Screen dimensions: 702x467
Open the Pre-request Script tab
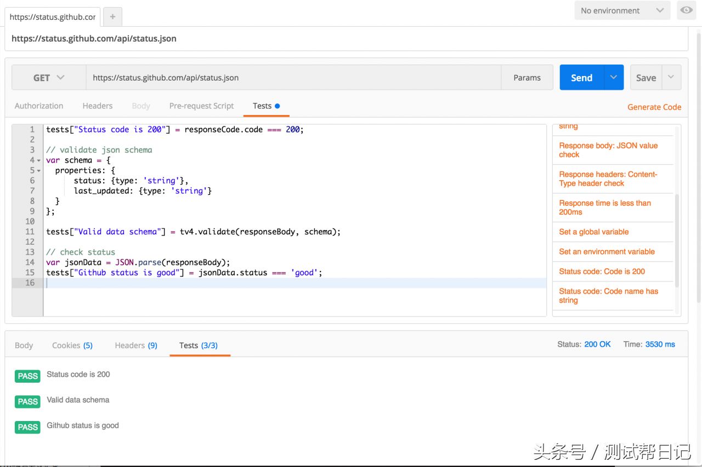(202, 106)
